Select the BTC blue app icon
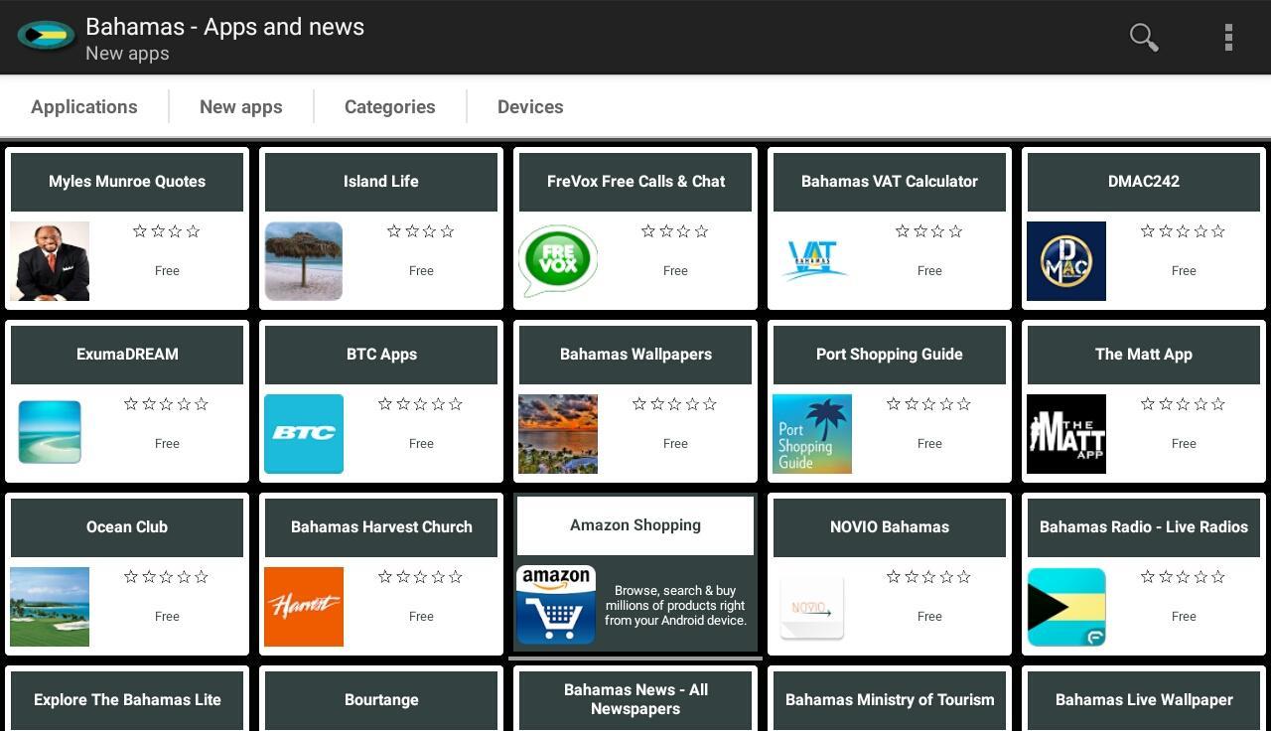 [304, 434]
